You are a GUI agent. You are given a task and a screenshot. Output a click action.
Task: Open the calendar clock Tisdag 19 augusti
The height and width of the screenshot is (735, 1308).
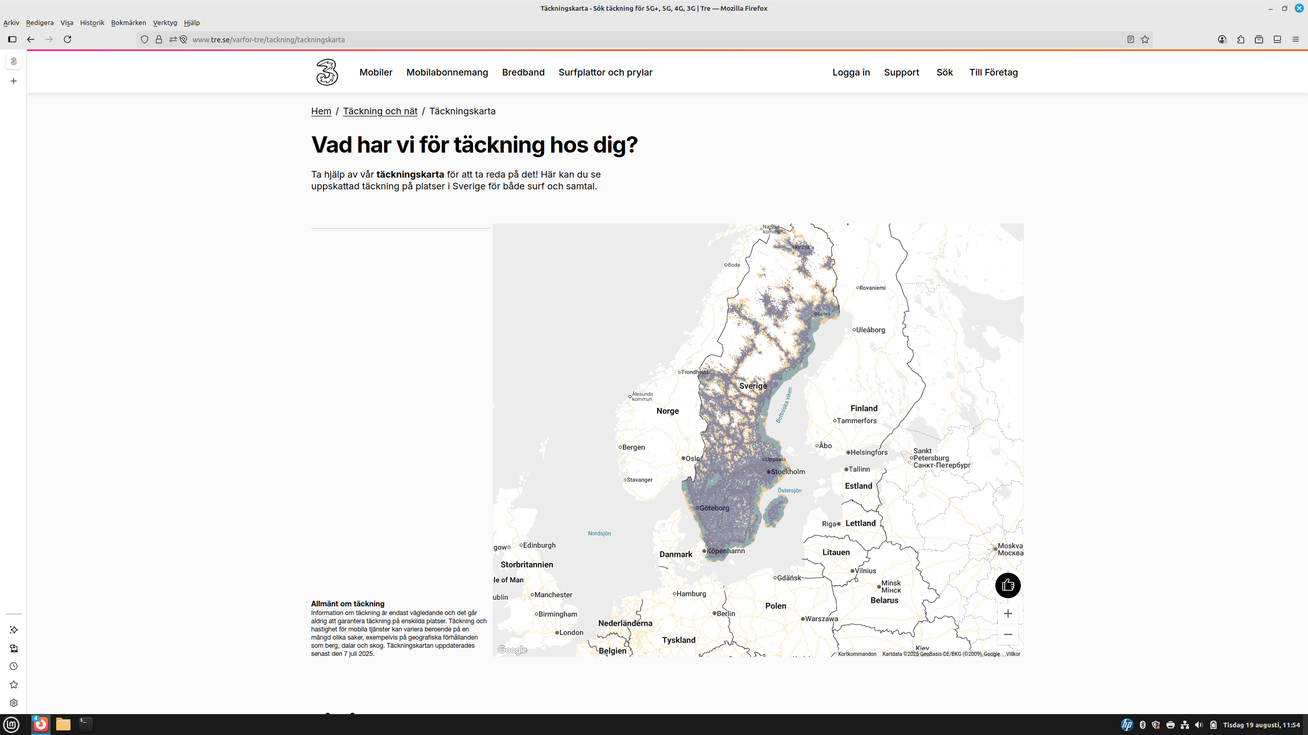pyautogui.click(x=1261, y=725)
